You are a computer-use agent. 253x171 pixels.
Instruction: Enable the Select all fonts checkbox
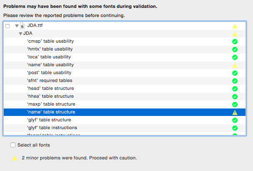(x=13, y=145)
